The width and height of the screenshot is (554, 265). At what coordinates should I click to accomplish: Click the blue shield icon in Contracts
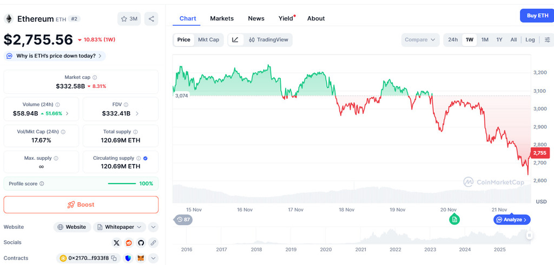tap(128, 259)
